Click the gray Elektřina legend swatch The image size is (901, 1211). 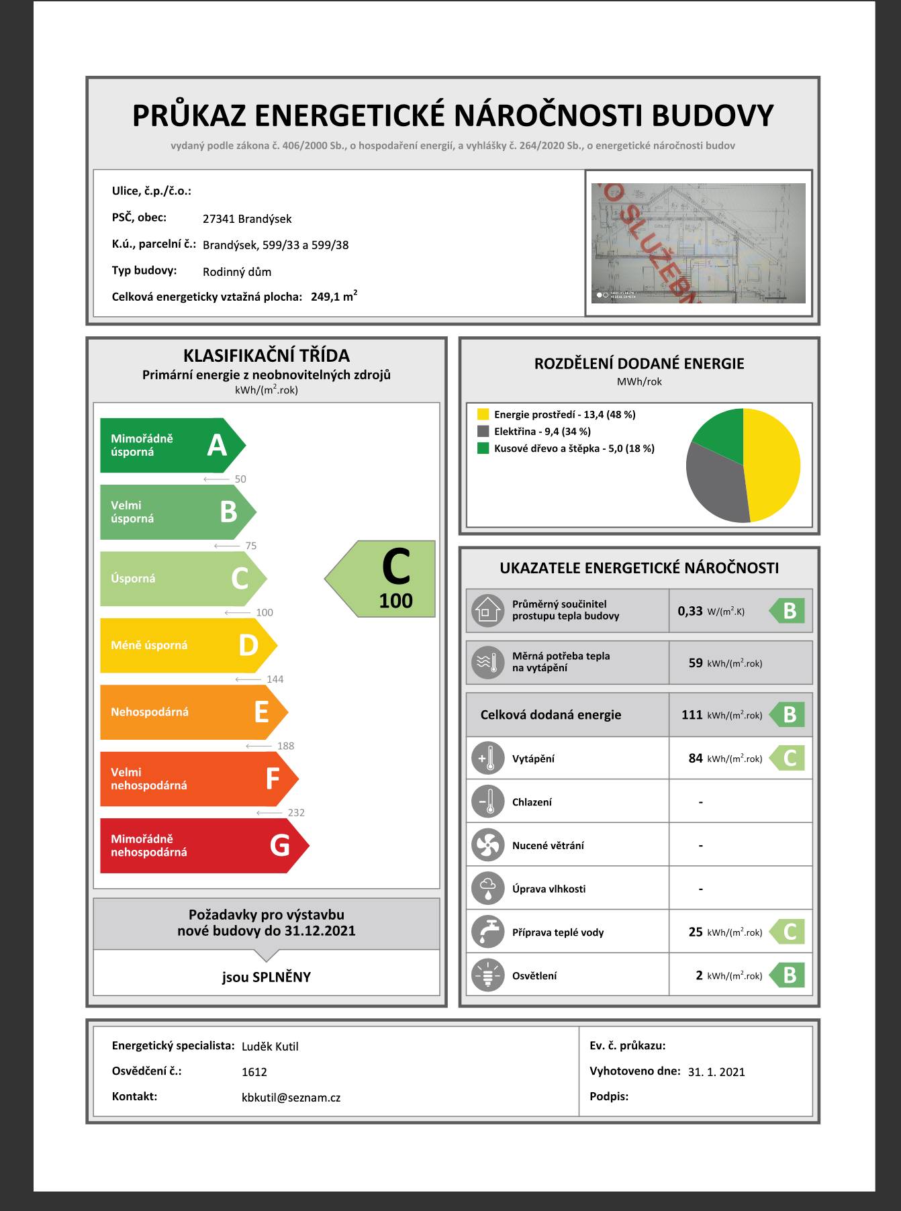coord(483,432)
